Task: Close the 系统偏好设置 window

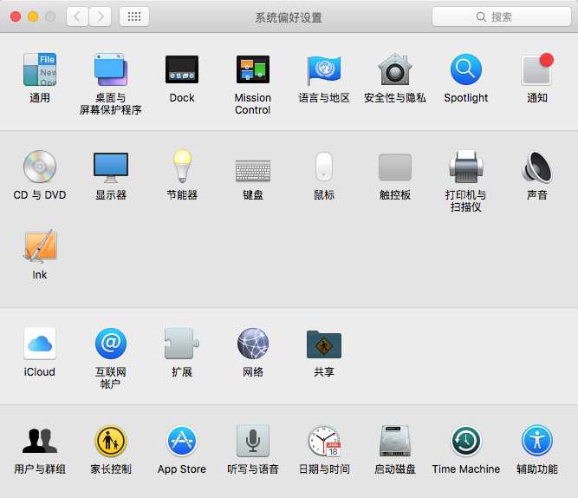Action: [16, 16]
